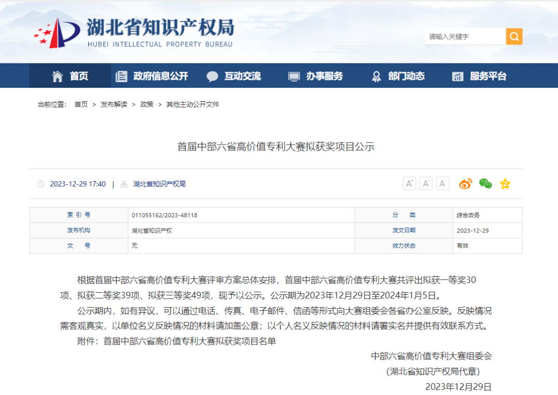558x395 pixels.
Task: Share the article via the WeChat icon
Action: coord(485,183)
